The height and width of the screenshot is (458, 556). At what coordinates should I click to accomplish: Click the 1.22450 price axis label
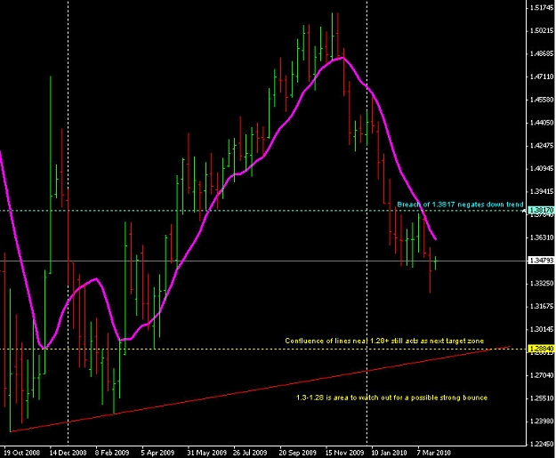tap(542, 444)
